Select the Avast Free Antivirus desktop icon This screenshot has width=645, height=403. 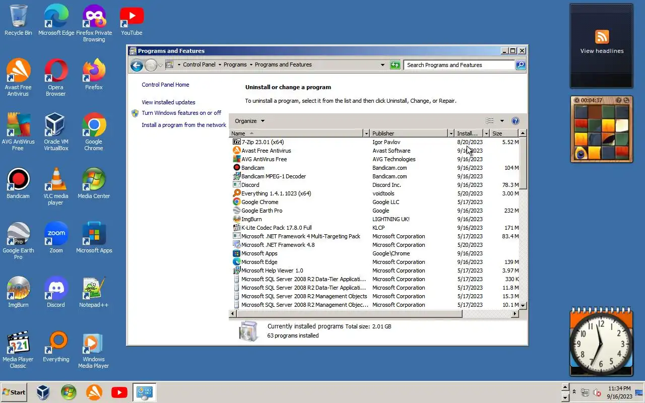[x=18, y=78]
